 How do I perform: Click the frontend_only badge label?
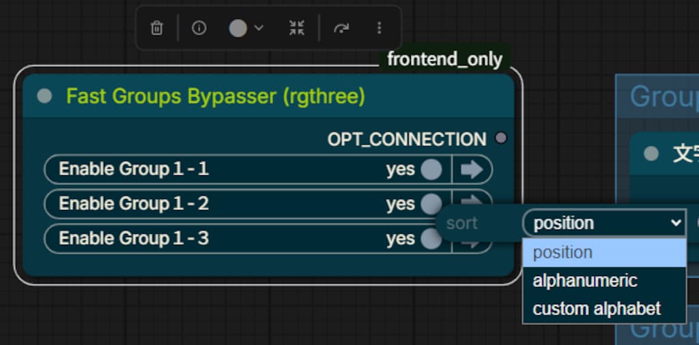[x=444, y=59]
